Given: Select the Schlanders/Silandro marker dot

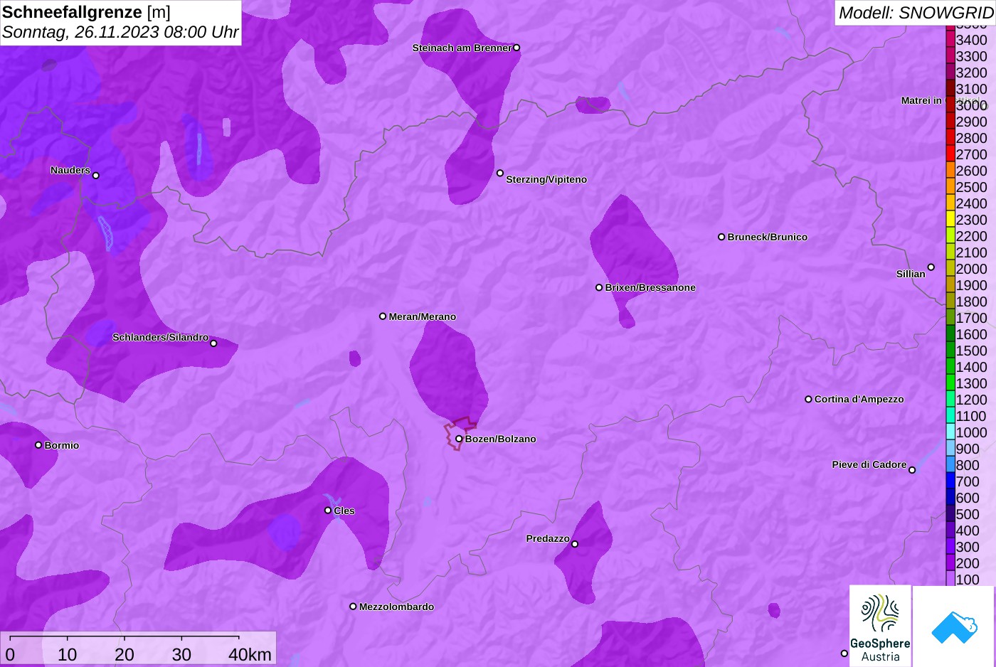Looking at the screenshot, I should coord(213,343).
